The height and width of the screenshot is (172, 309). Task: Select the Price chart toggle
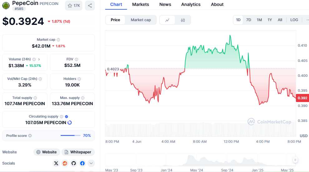115,20
